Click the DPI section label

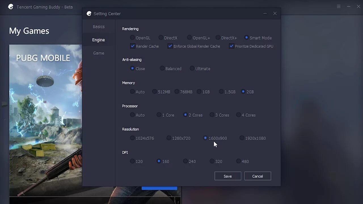point(125,152)
